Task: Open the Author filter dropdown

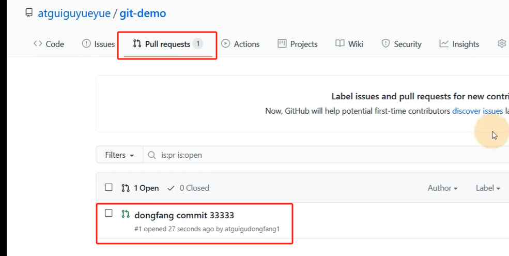Action: 443,188
